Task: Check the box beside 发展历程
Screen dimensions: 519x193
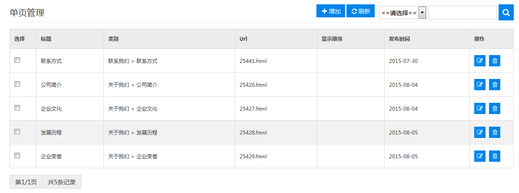Action: [17, 132]
